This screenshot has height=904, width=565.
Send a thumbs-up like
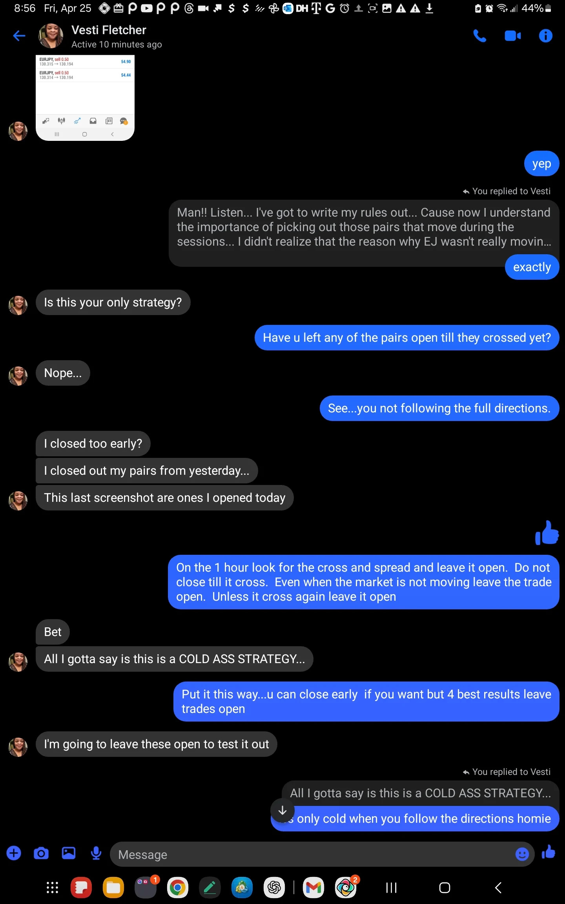click(x=549, y=852)
